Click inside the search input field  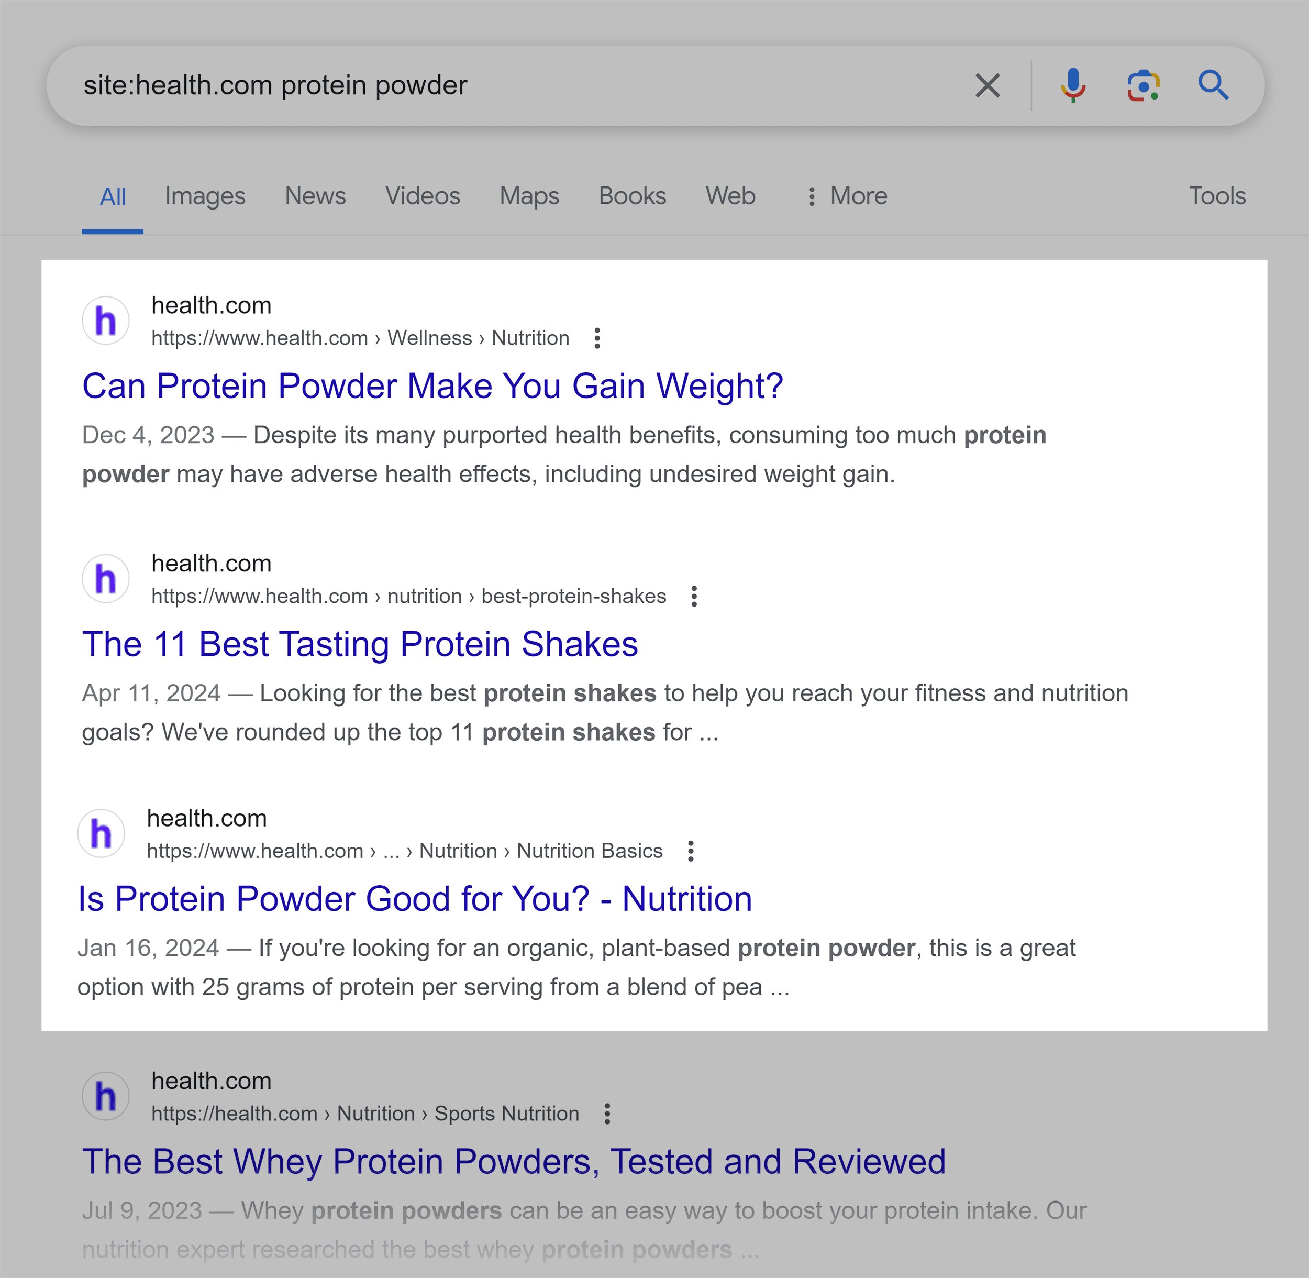(x=470, y=84)
